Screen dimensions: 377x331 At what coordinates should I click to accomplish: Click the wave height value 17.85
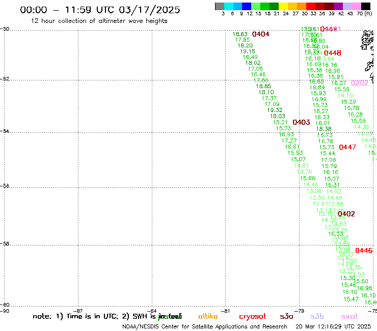(x=243, y=40)
